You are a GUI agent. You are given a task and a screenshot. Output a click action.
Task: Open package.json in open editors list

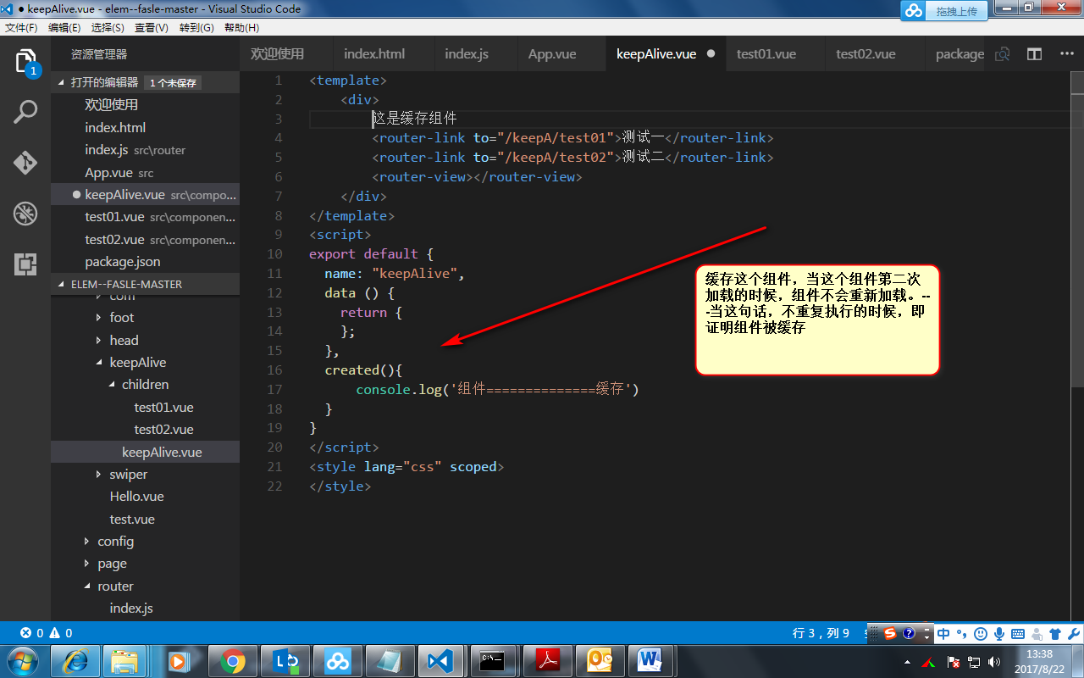pyautogui.click(x=145, y=262)
